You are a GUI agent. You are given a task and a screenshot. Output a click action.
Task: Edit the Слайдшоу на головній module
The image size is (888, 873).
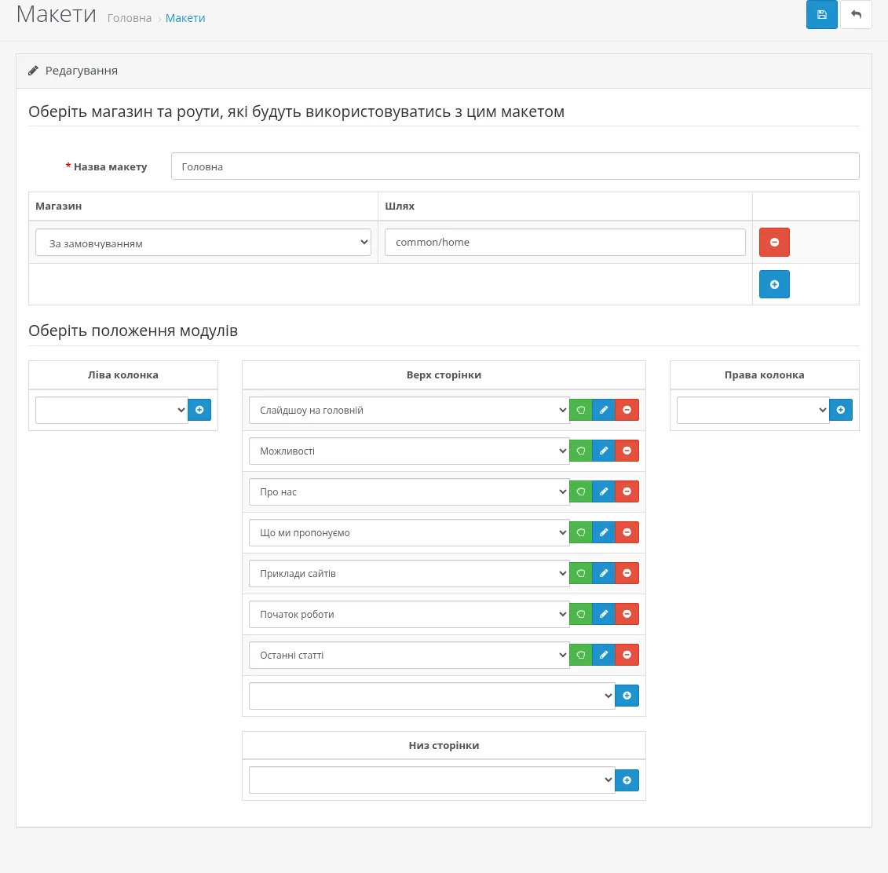click(604, 410)
